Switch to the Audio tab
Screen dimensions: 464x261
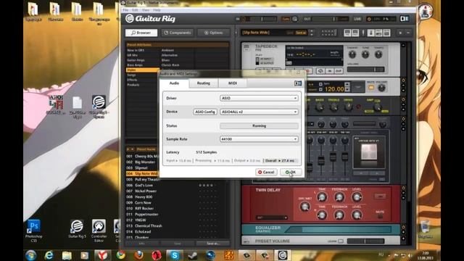coord(174,83)
